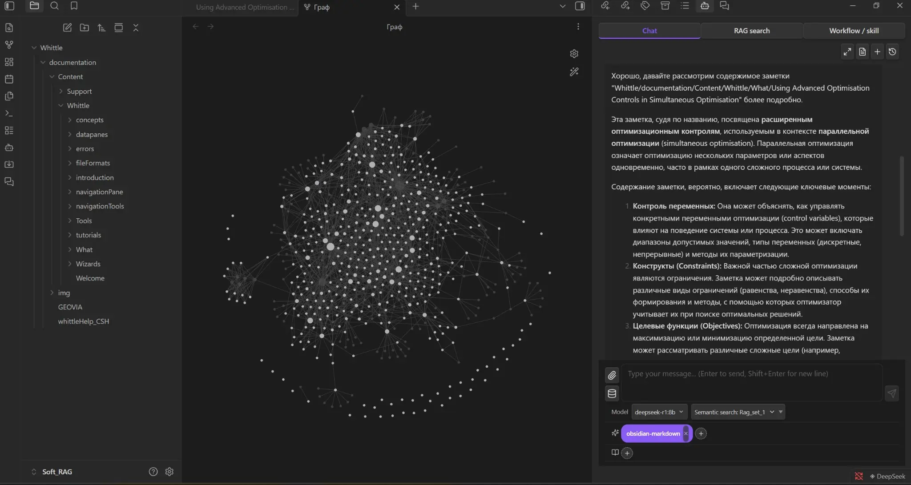This screenshot has width=911, height=485.
Task: Expand the tutorials folder
Action: click(69, 235)
